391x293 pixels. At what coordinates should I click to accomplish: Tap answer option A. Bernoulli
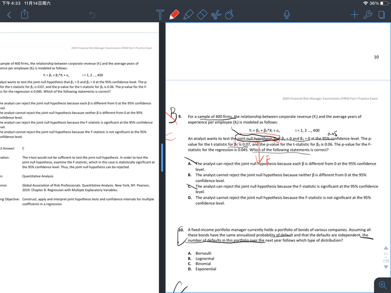[199, 253]
